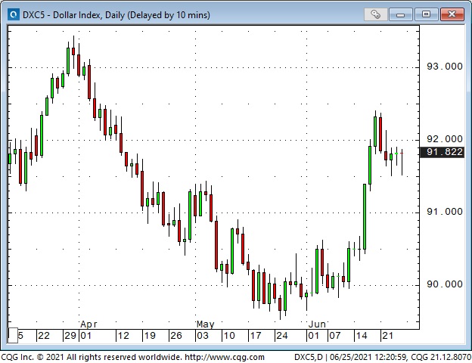Click the date label 10 on time axis
Viewport: 472px width, 363px height.
[229, 335]
